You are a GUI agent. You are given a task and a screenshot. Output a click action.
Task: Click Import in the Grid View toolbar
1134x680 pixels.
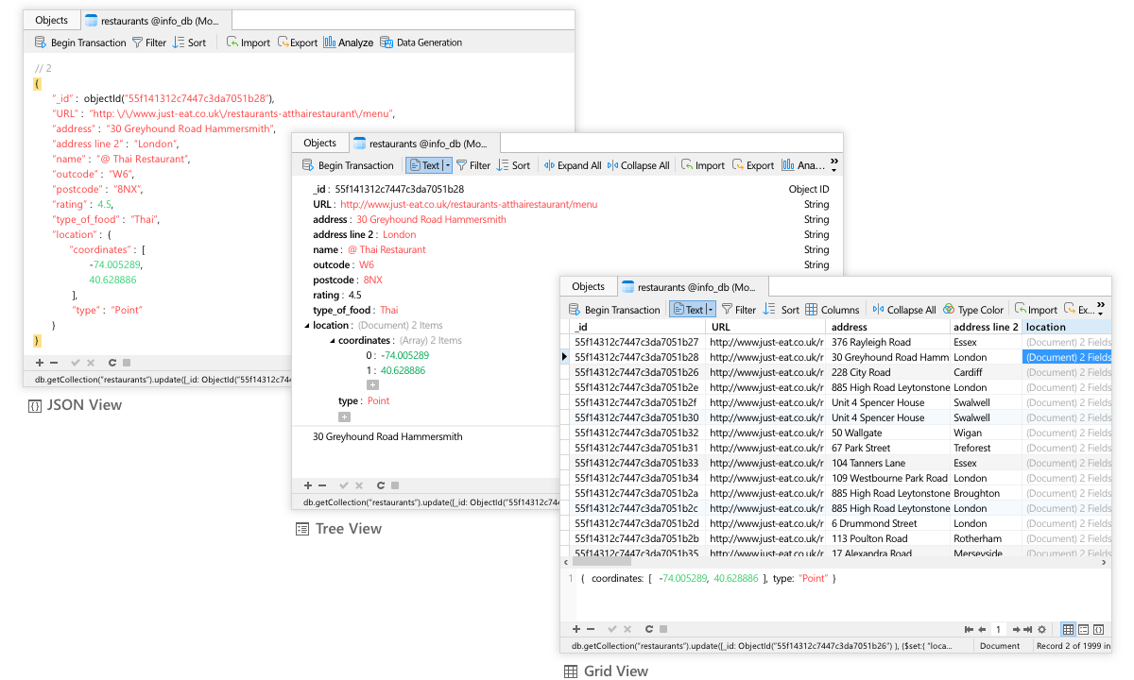(1036, 310)
